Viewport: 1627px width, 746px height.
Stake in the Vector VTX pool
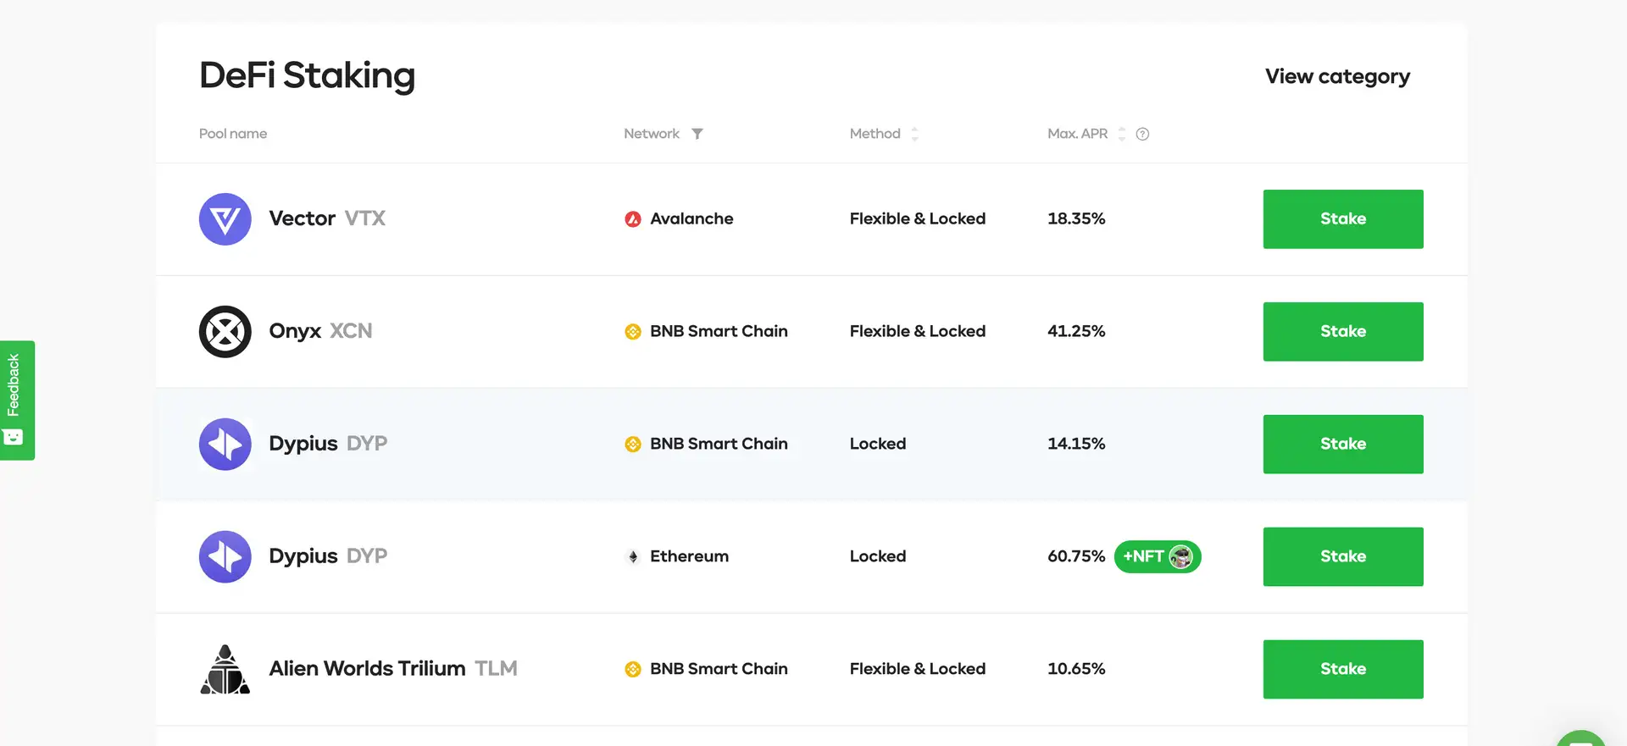pyautogui.click(x=1342, y=219)
